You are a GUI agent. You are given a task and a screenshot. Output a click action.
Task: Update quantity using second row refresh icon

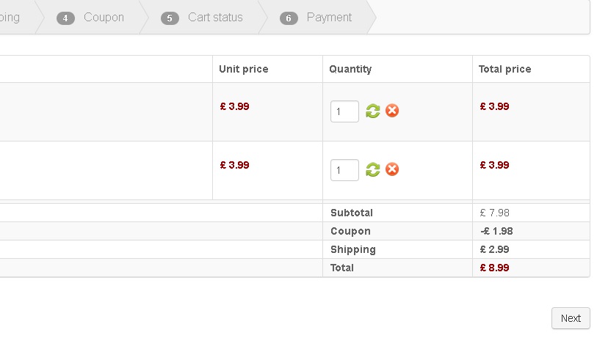click(373, 169)
